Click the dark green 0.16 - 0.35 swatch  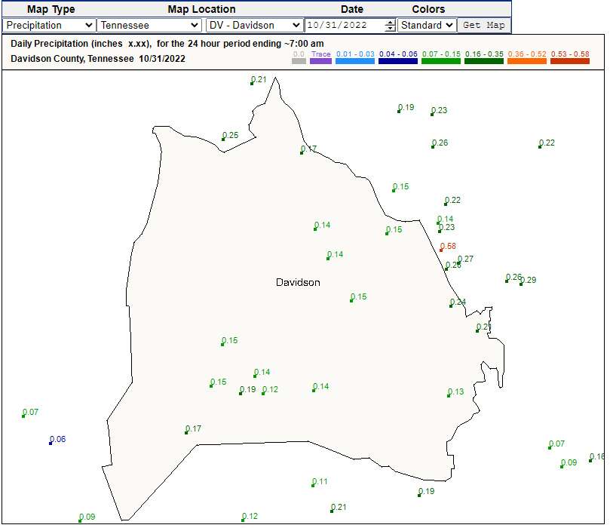coord(484,61)
